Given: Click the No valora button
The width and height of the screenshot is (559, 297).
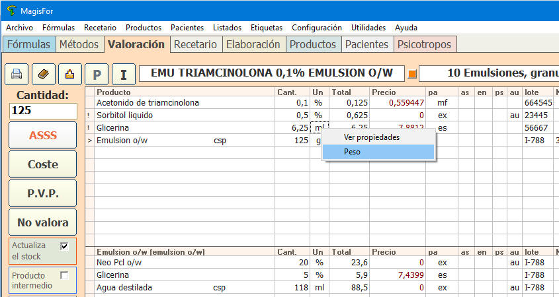Looking at the screenshot, I should click(43, 222).
